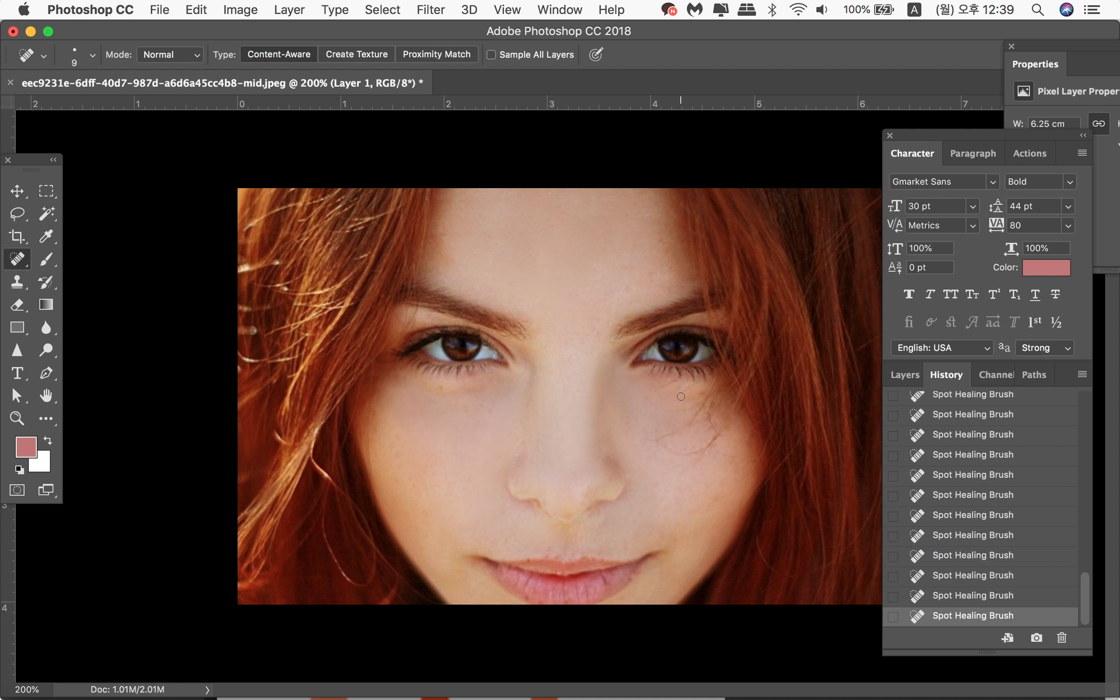The image size is (1120, 700).
Task: Switch to the Layers tab
Action: coord(904,375)
